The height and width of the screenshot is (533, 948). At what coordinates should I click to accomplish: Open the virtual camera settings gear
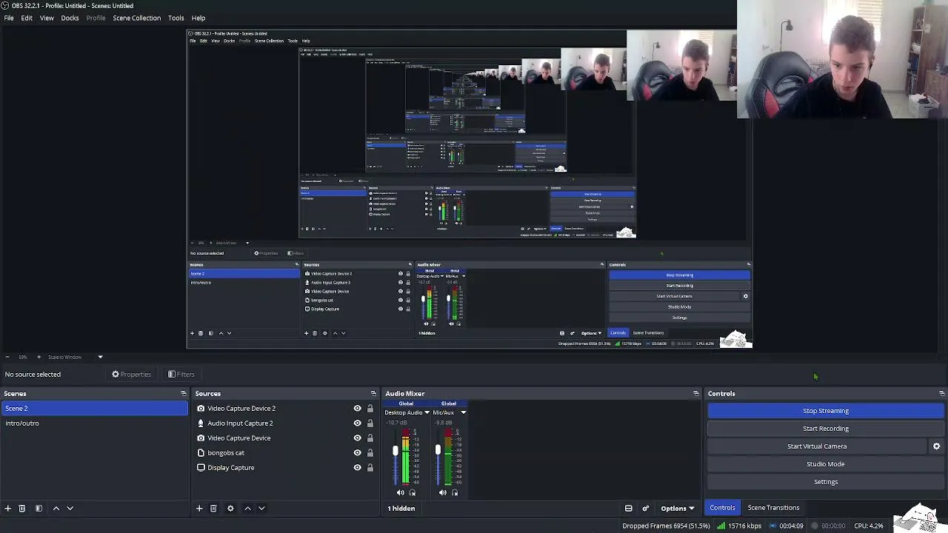pyautogui.click(x=936, y=446)
